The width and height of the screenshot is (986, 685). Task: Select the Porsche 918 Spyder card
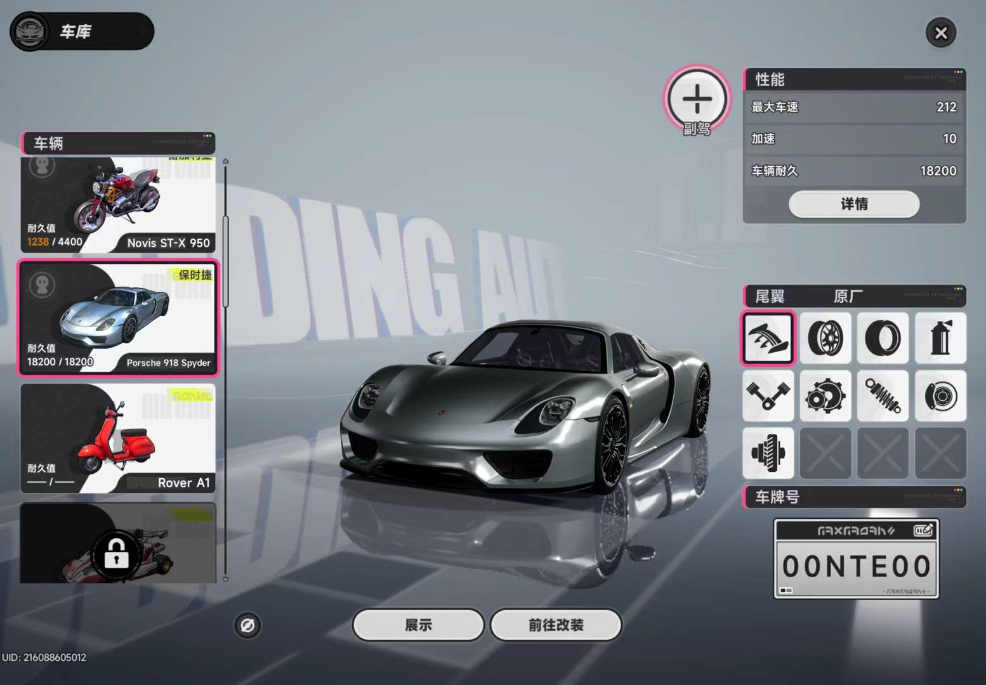tap(118, 318)
